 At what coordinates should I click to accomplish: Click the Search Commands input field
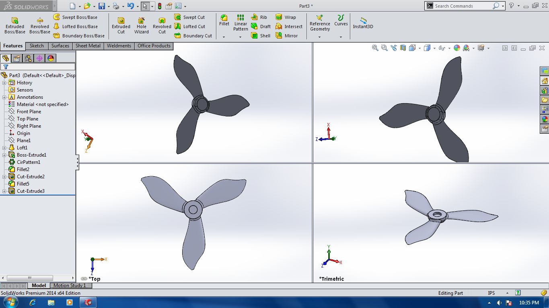click(463, 6)
